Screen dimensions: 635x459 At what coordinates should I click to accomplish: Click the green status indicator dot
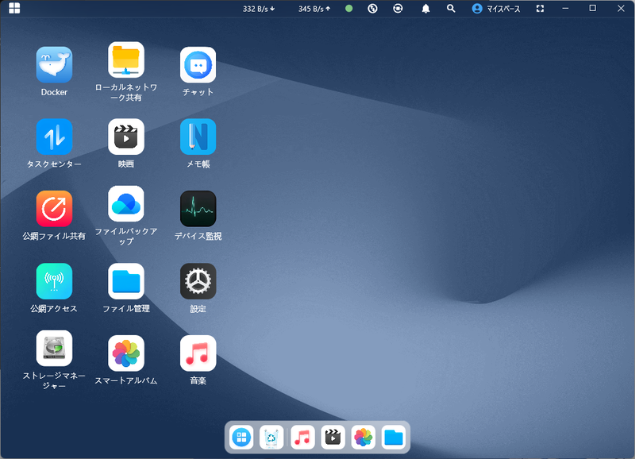(348, 9)
